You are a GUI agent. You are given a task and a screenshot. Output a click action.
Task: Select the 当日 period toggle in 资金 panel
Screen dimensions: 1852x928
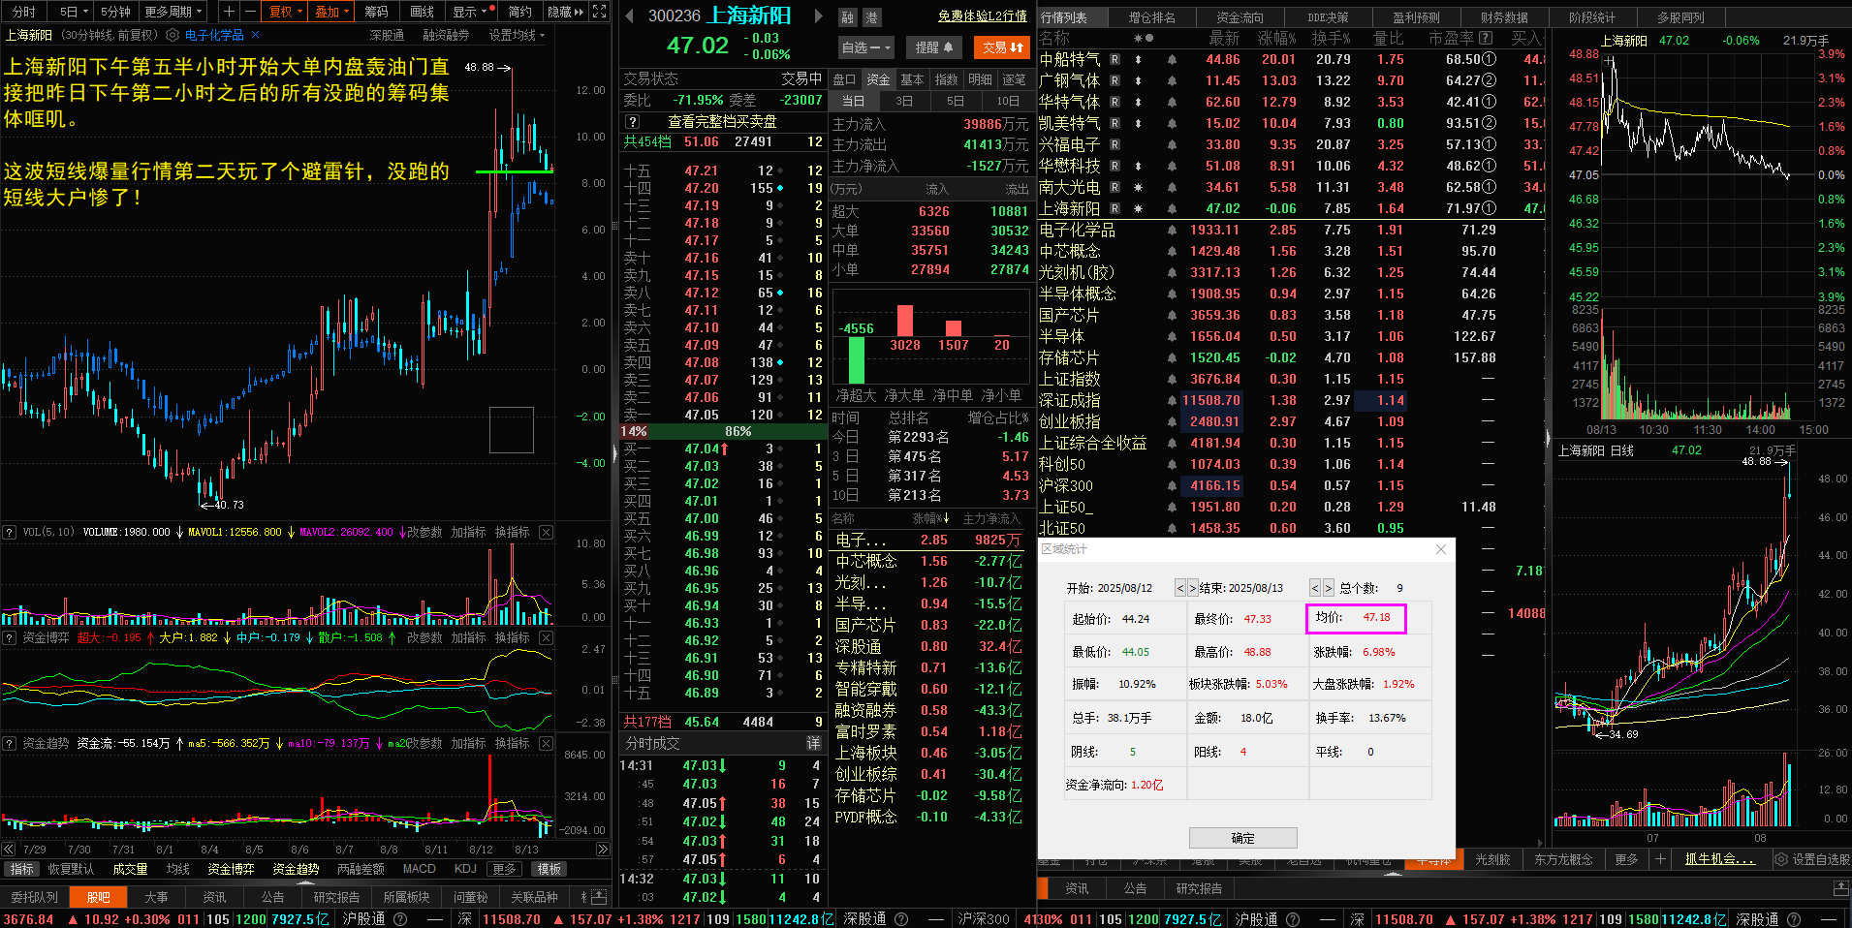(853, 101)
